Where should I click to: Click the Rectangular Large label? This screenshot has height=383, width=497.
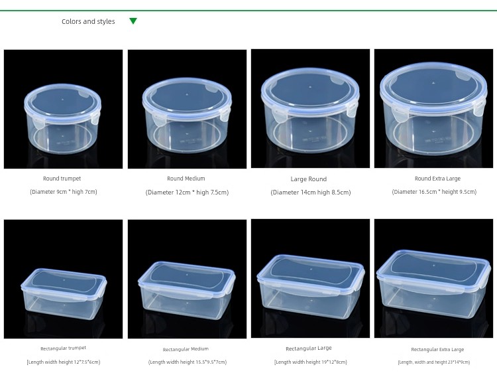click(309, 348)
